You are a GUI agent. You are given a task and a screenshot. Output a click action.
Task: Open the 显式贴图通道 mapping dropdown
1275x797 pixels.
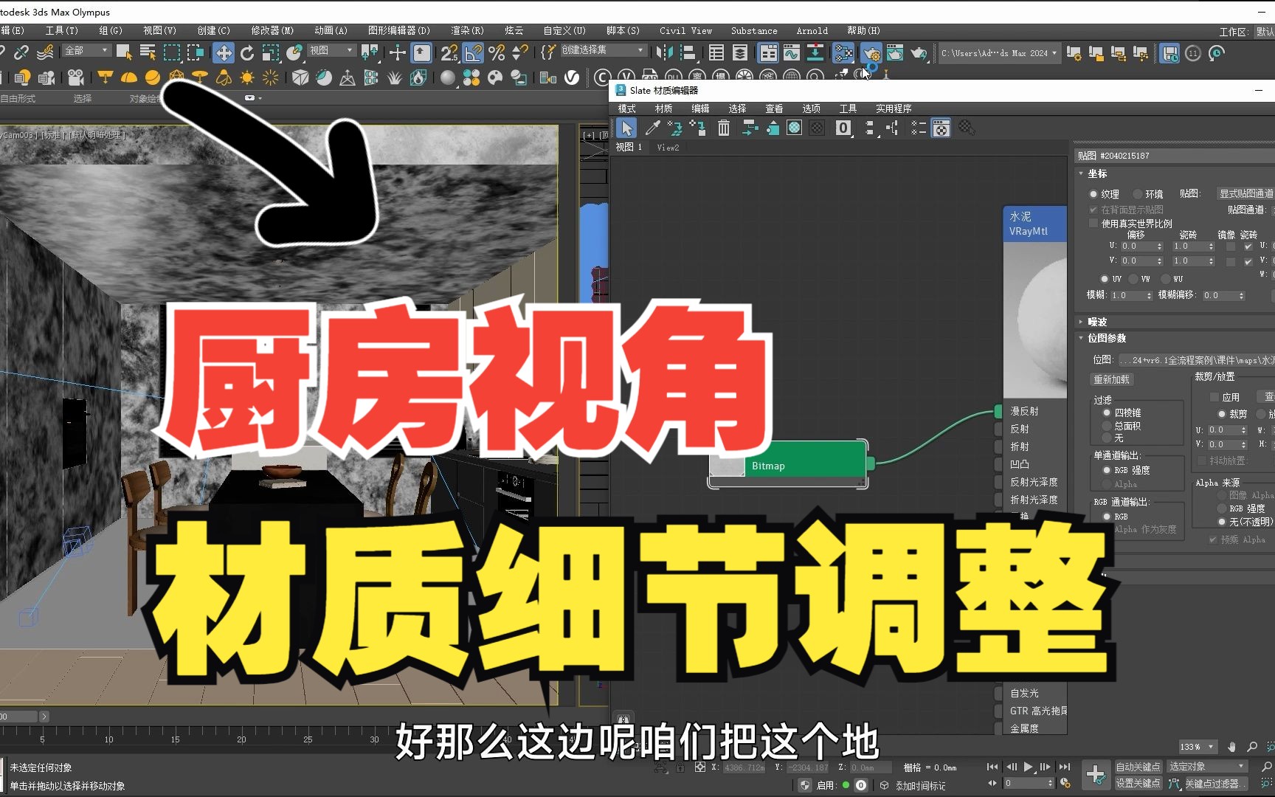(x=1245, y=194)
